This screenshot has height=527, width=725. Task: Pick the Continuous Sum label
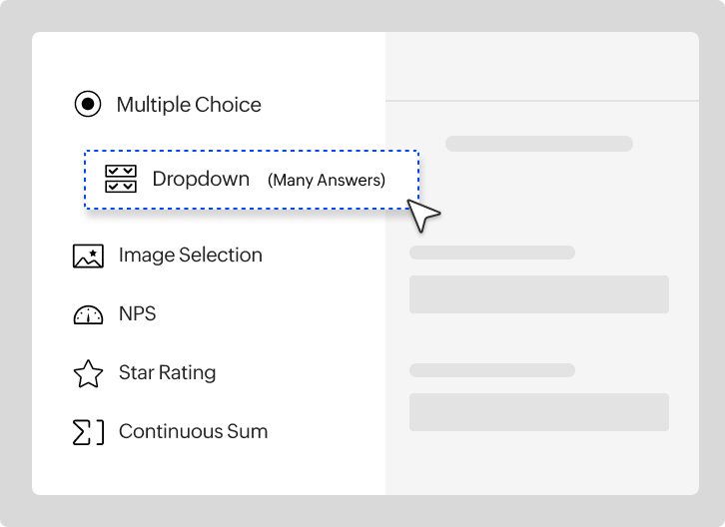coord(193,432)
